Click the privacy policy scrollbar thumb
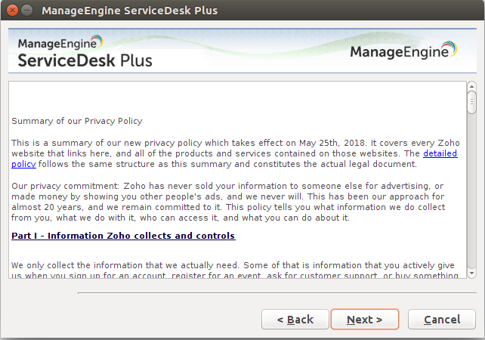Image resolution: width=485 pixels, height=340 pixels. (x=472, y=102)
